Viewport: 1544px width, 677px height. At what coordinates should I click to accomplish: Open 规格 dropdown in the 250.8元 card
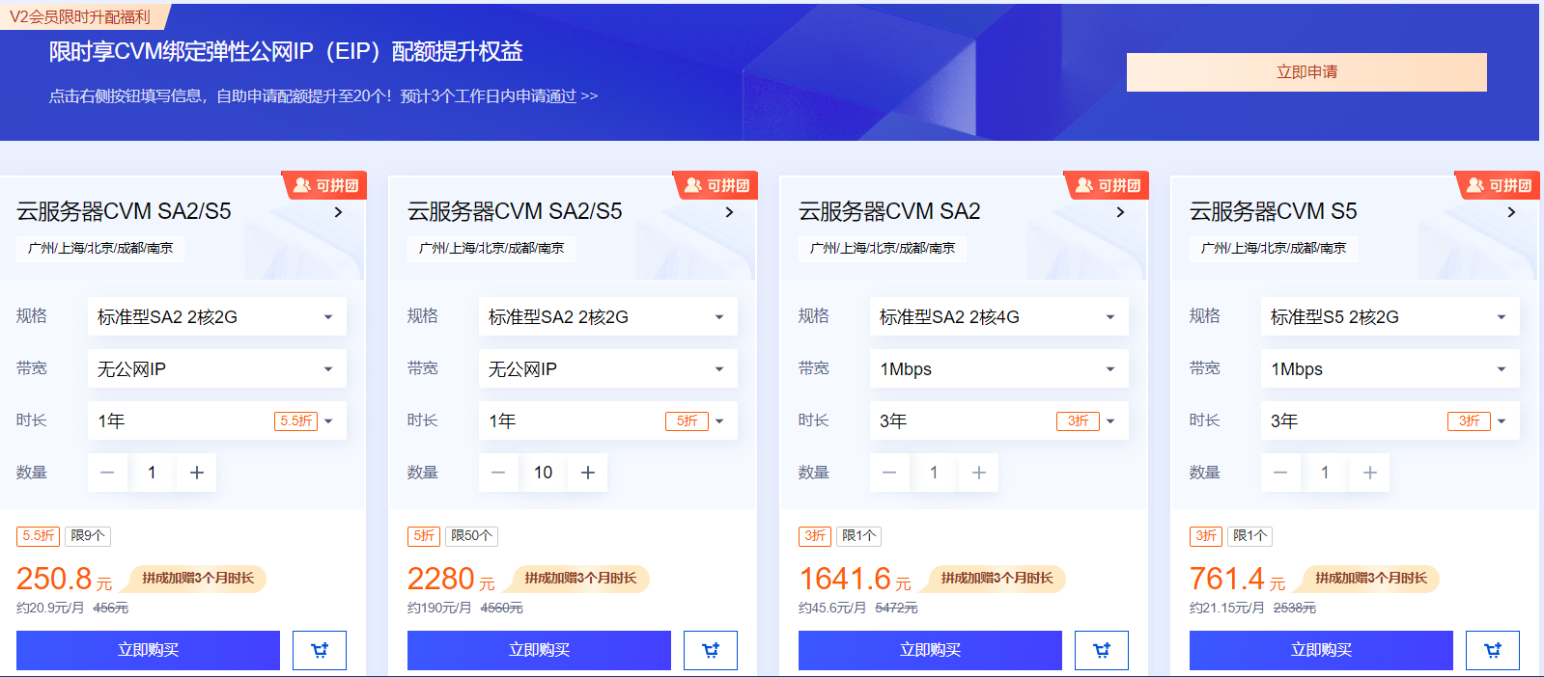216,316
